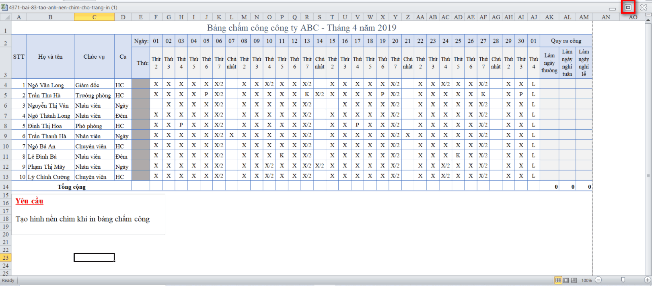Click the day 30 date header cell
The width and height of the screenshot is (652, 286).
point(521,41)
